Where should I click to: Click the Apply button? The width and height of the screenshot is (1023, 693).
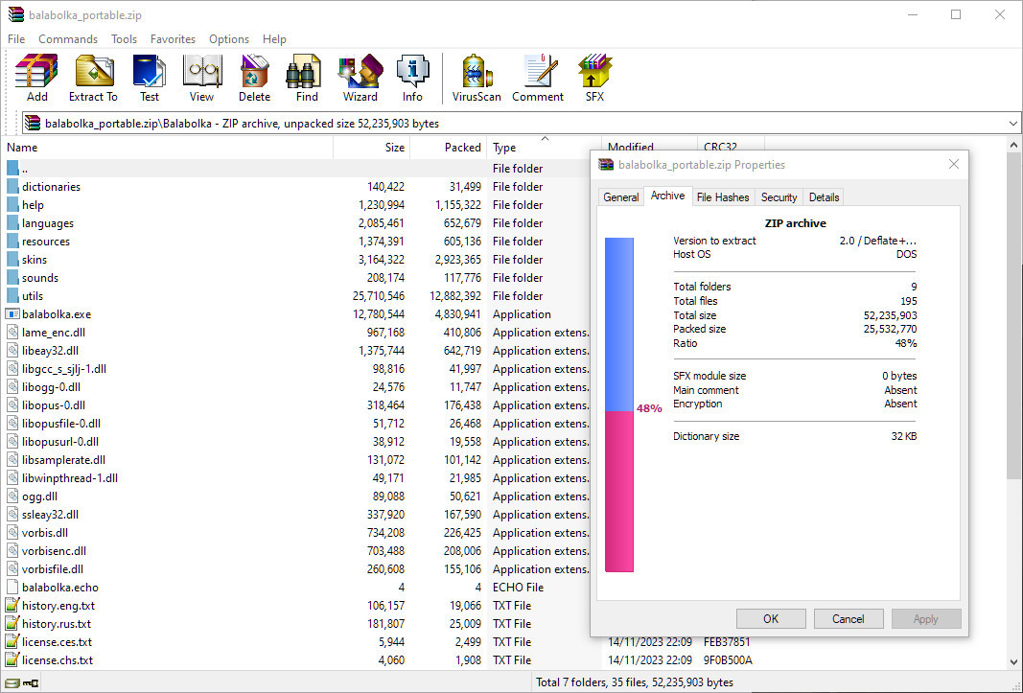pos(926,618)
